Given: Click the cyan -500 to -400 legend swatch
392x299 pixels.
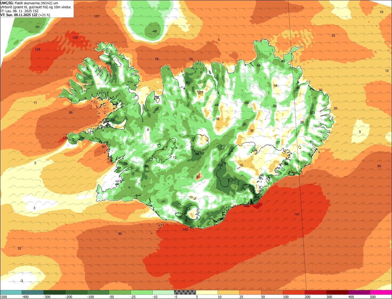Looking at the screenshot, I should (x=11, y=292).
